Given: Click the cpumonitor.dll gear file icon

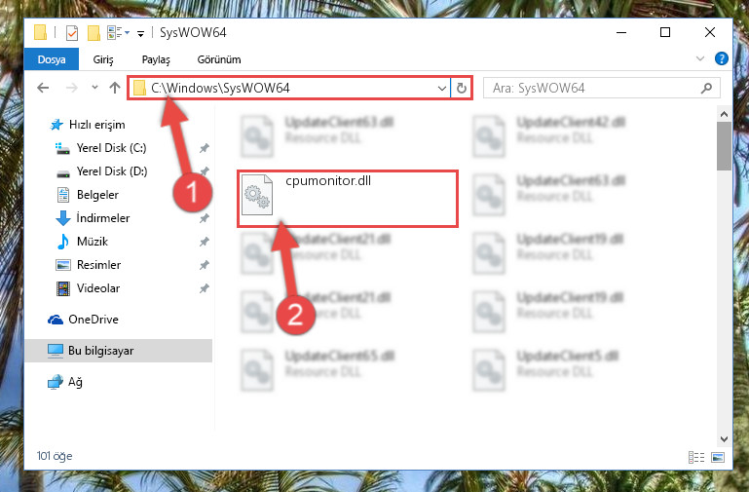Looking at the screenshot, I should (257, 195).
